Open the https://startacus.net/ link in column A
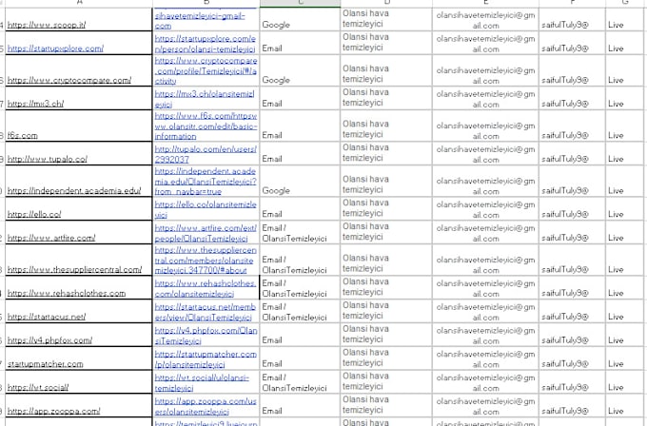 click(x=47, y=317)
